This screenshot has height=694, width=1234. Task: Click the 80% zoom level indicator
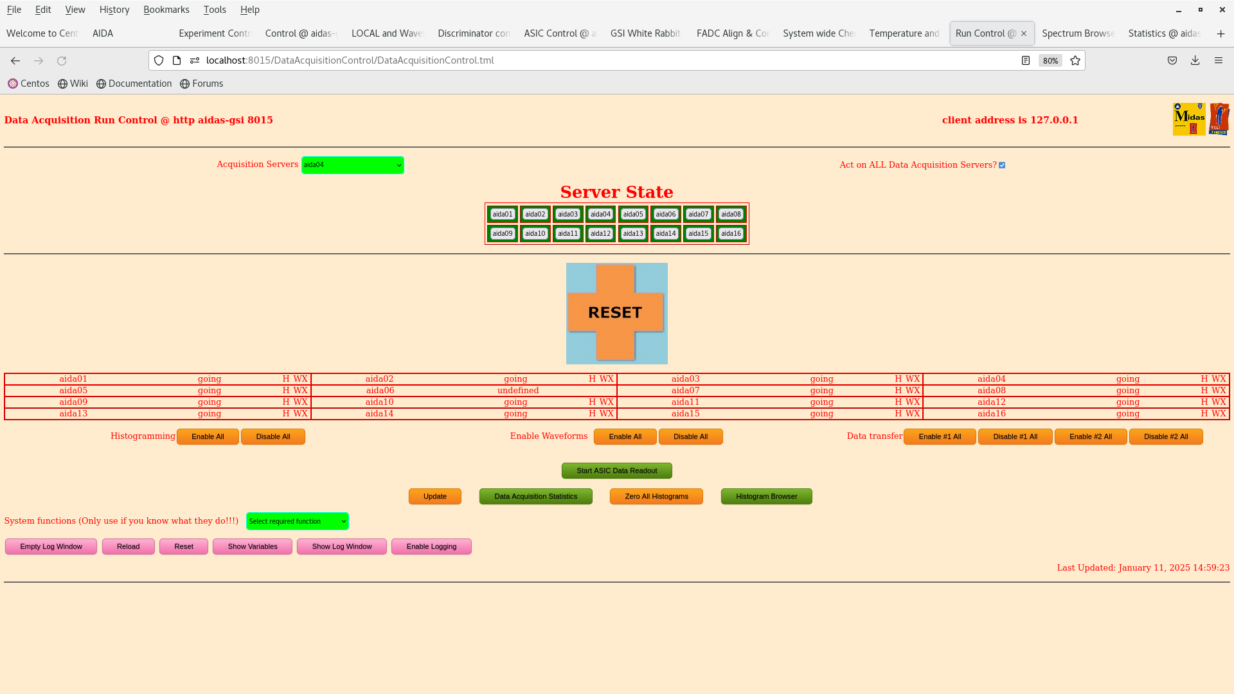[x=1050, y=60]
